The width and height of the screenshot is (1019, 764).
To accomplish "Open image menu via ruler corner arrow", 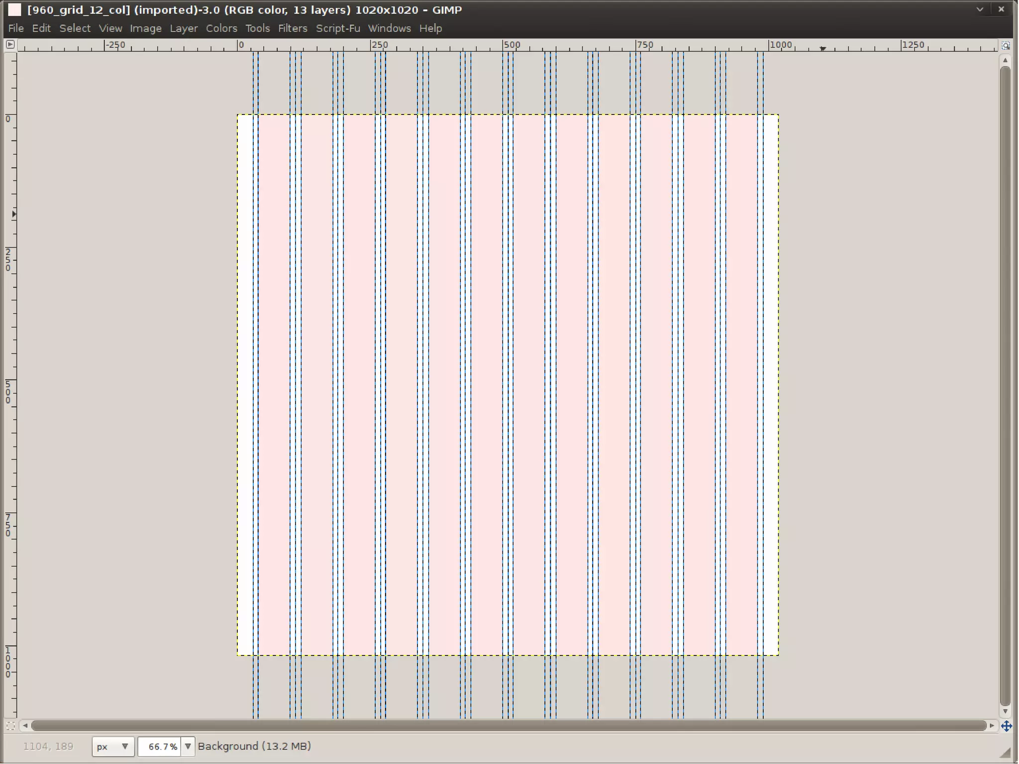I will pos(10,44).
